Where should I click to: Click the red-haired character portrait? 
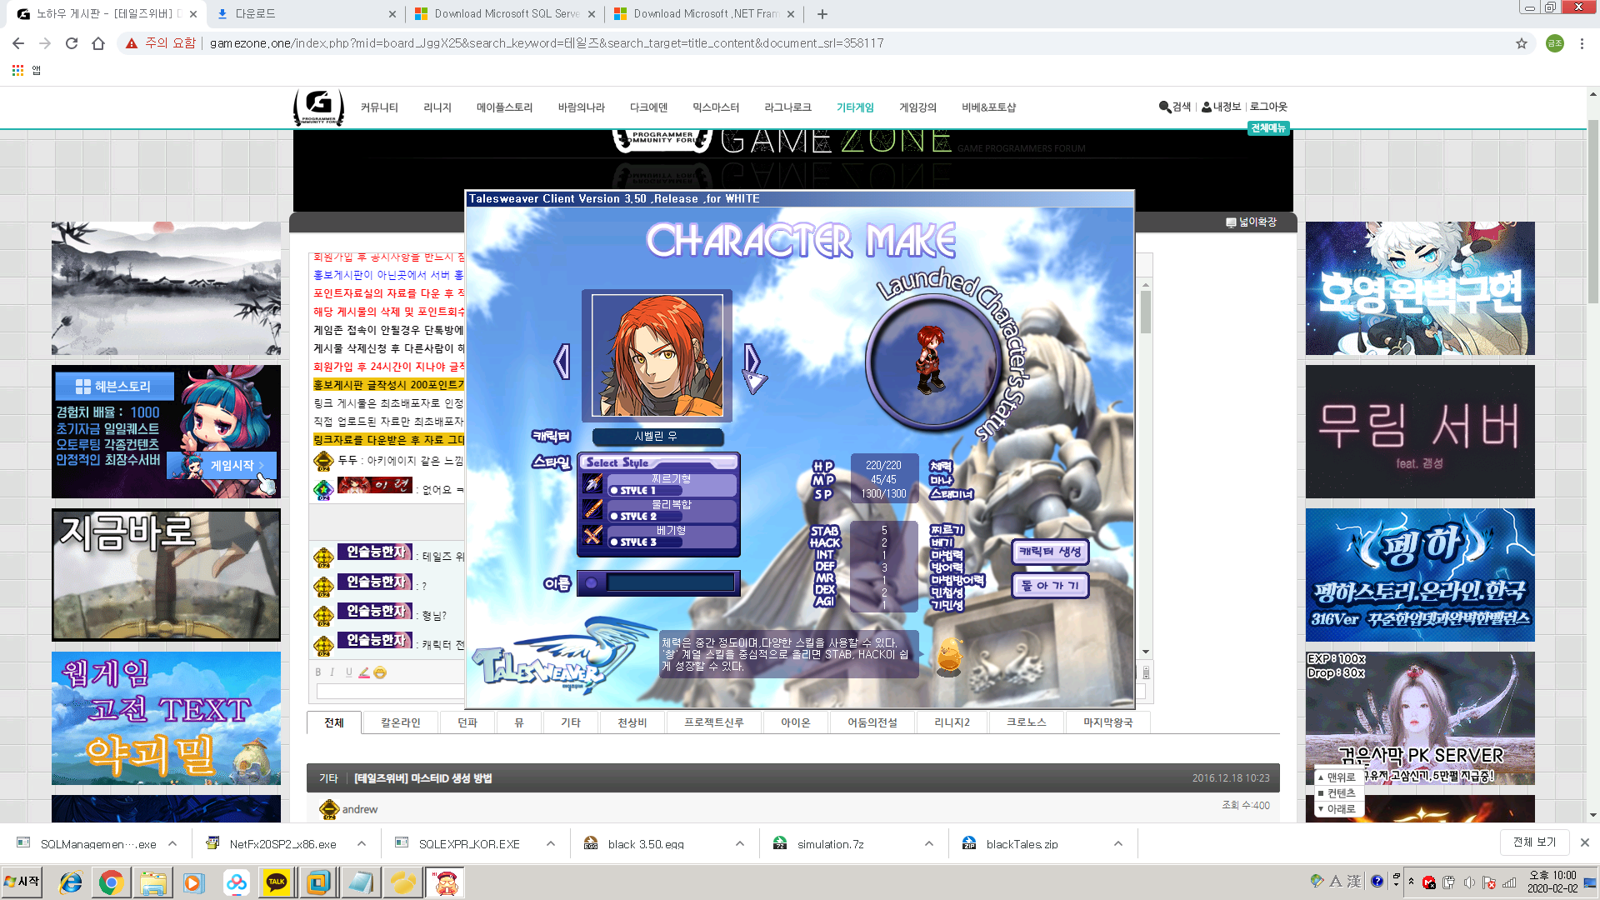point(657,356)
